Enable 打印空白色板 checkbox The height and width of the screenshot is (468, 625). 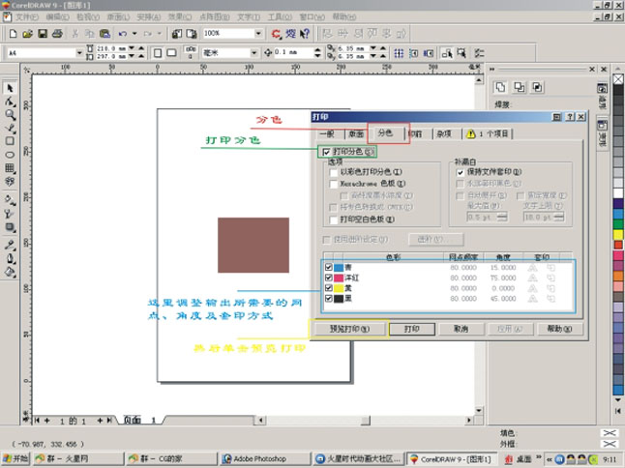click(334, 219)
